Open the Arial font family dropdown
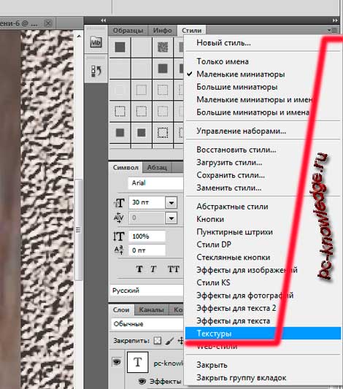 pyautogui.click(x=155, y=183)
